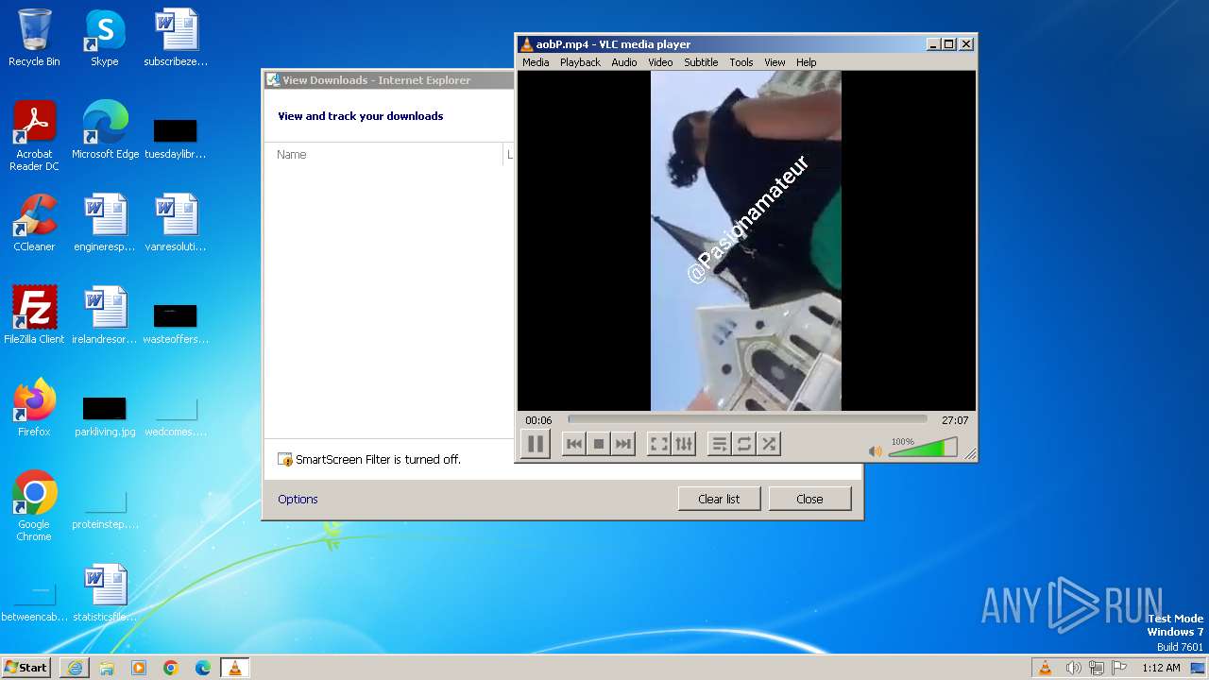This screenshot has height=680, width=1209.
Task: Open Acrobat Reader DC shortcut
Action: 34,136
